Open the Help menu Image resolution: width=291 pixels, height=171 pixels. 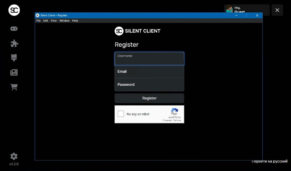click(x=75, y=20)
